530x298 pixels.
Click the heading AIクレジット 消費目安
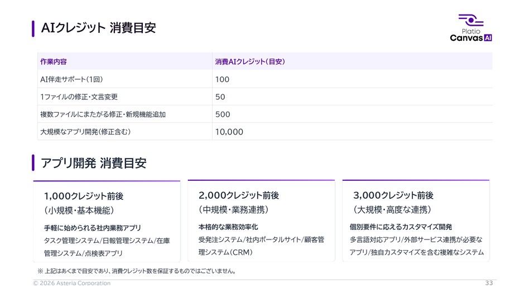pos(98,28)
